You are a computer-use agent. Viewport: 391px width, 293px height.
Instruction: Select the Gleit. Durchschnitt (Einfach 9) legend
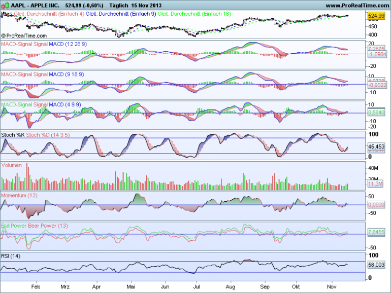click(x=121, y=14)
